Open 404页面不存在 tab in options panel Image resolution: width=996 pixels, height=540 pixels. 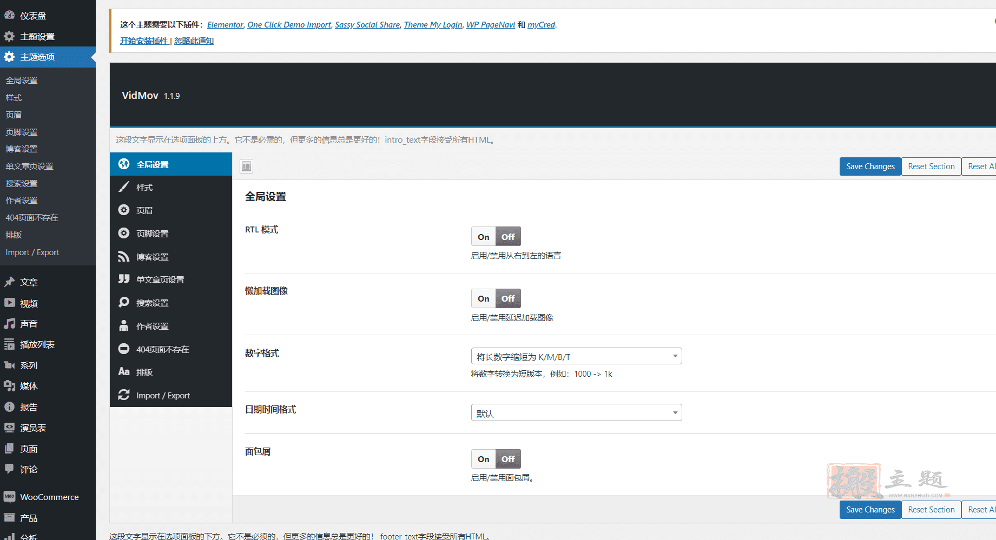click(171, 349)
